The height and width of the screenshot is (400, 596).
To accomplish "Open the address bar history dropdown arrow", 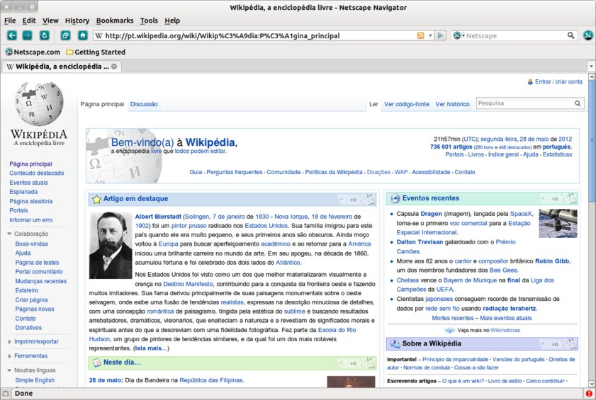I will (430, 35).
